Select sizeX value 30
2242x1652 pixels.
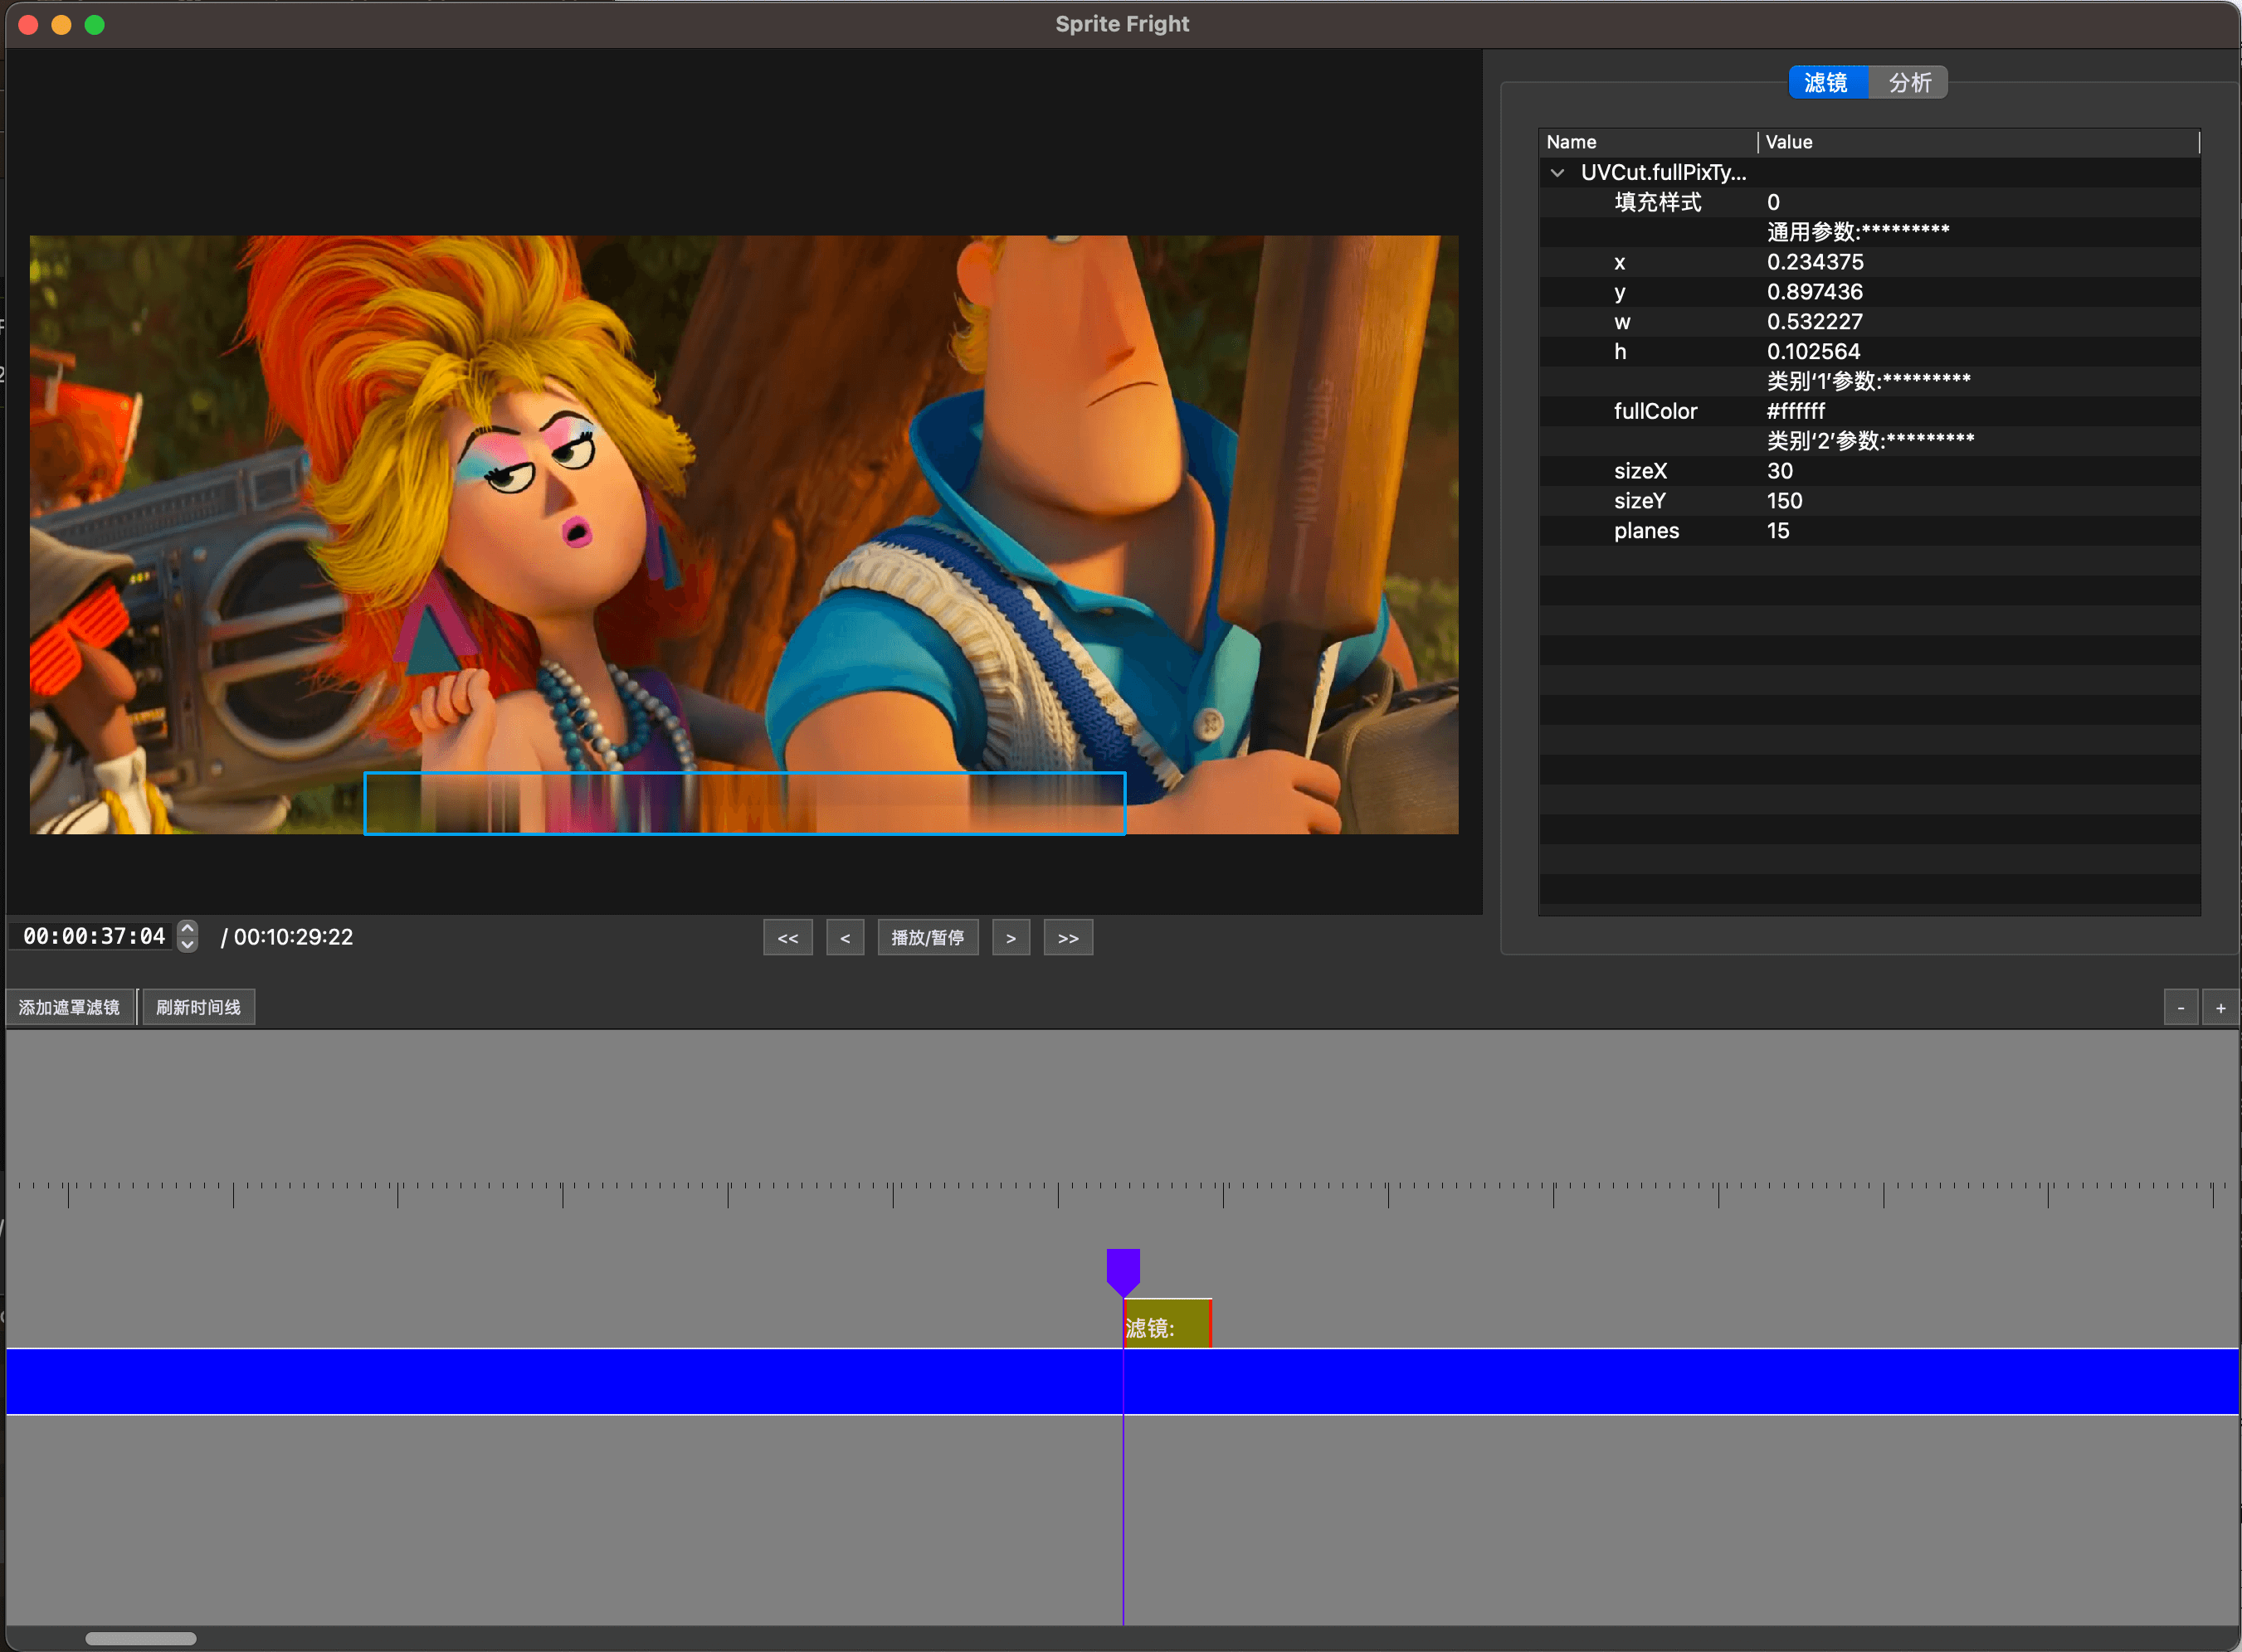click(x=1779, y=471)
